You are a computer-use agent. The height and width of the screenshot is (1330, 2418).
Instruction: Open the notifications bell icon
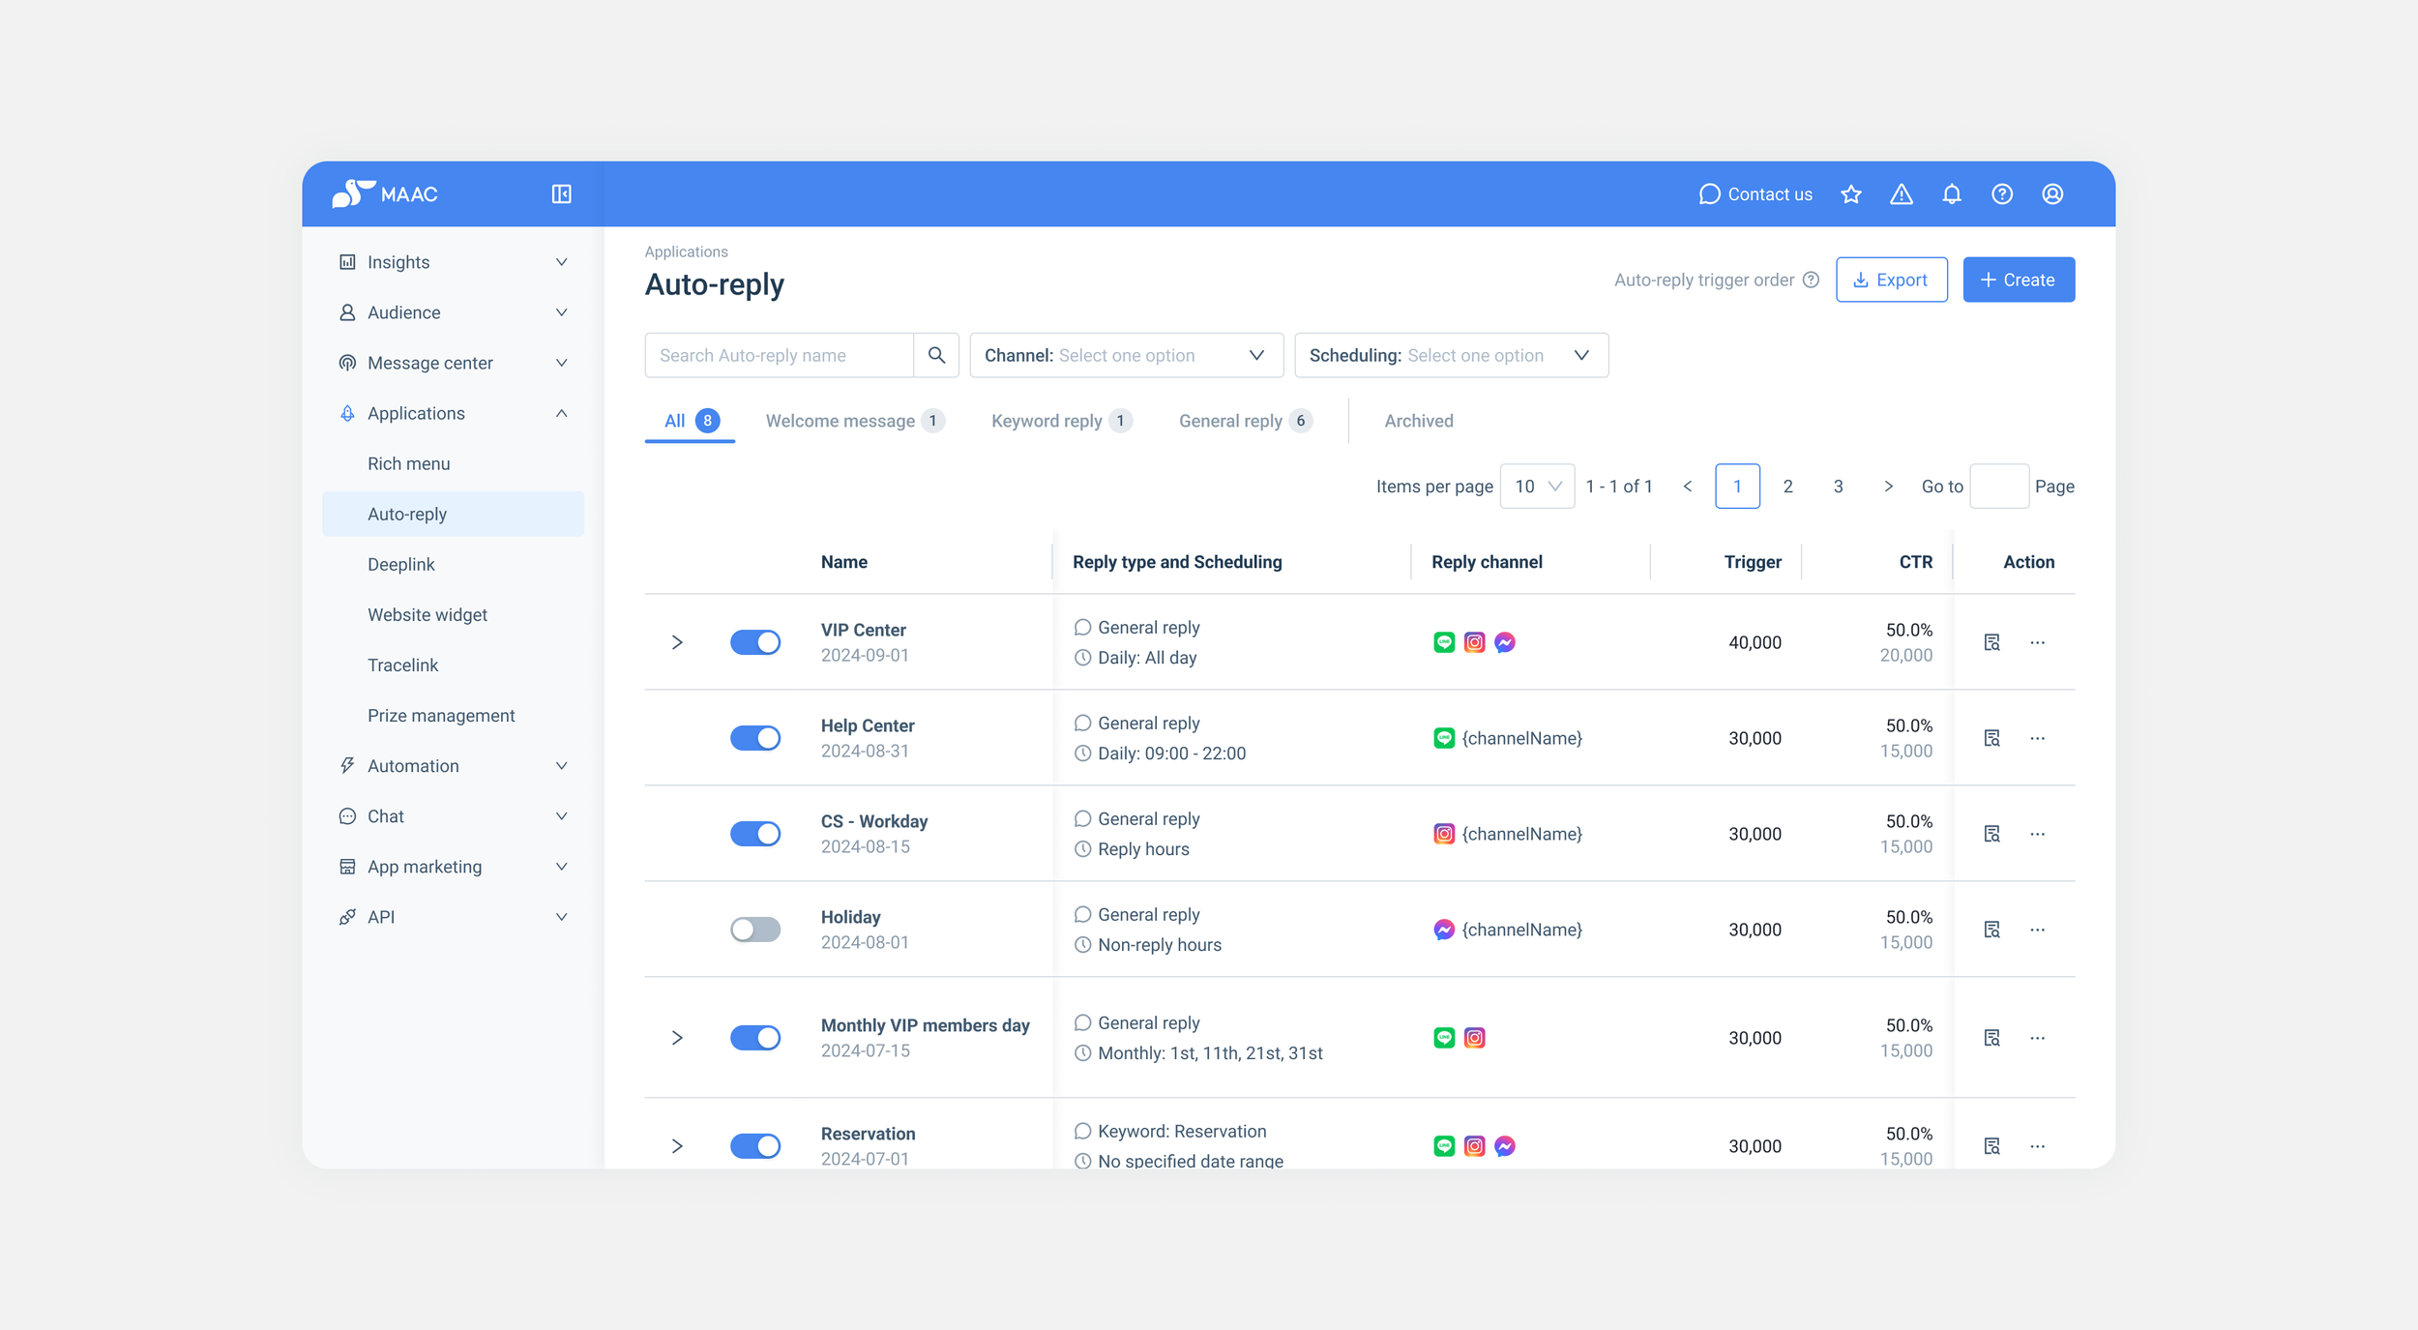[1951, 194]
